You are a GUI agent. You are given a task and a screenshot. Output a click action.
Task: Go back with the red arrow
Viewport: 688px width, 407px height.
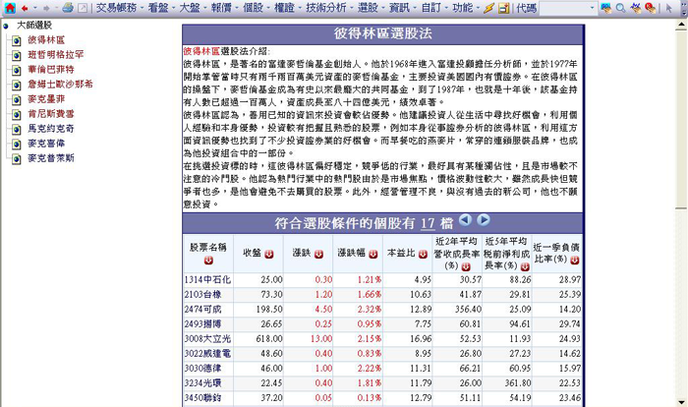(25, 8)
